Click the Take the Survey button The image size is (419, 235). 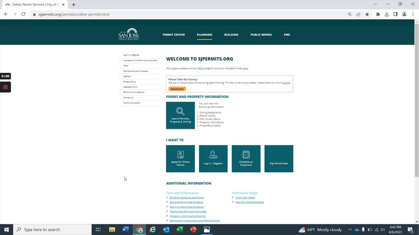[177, 89]
